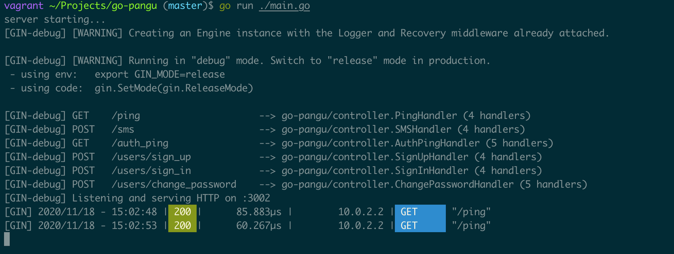Click the 85.883µs response time value
This screenshot has height=254, width=674.
coord(259,212)
